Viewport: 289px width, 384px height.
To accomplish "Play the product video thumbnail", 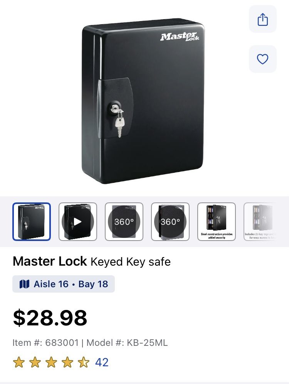I will (x=78, y=221).
